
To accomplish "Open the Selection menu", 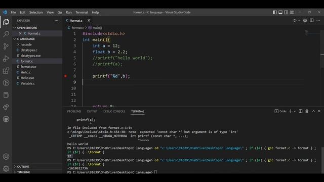I will [36, 12].
